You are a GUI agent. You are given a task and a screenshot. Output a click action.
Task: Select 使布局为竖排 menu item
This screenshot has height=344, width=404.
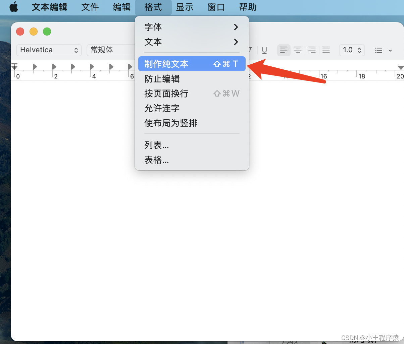(x=192, y=123)
